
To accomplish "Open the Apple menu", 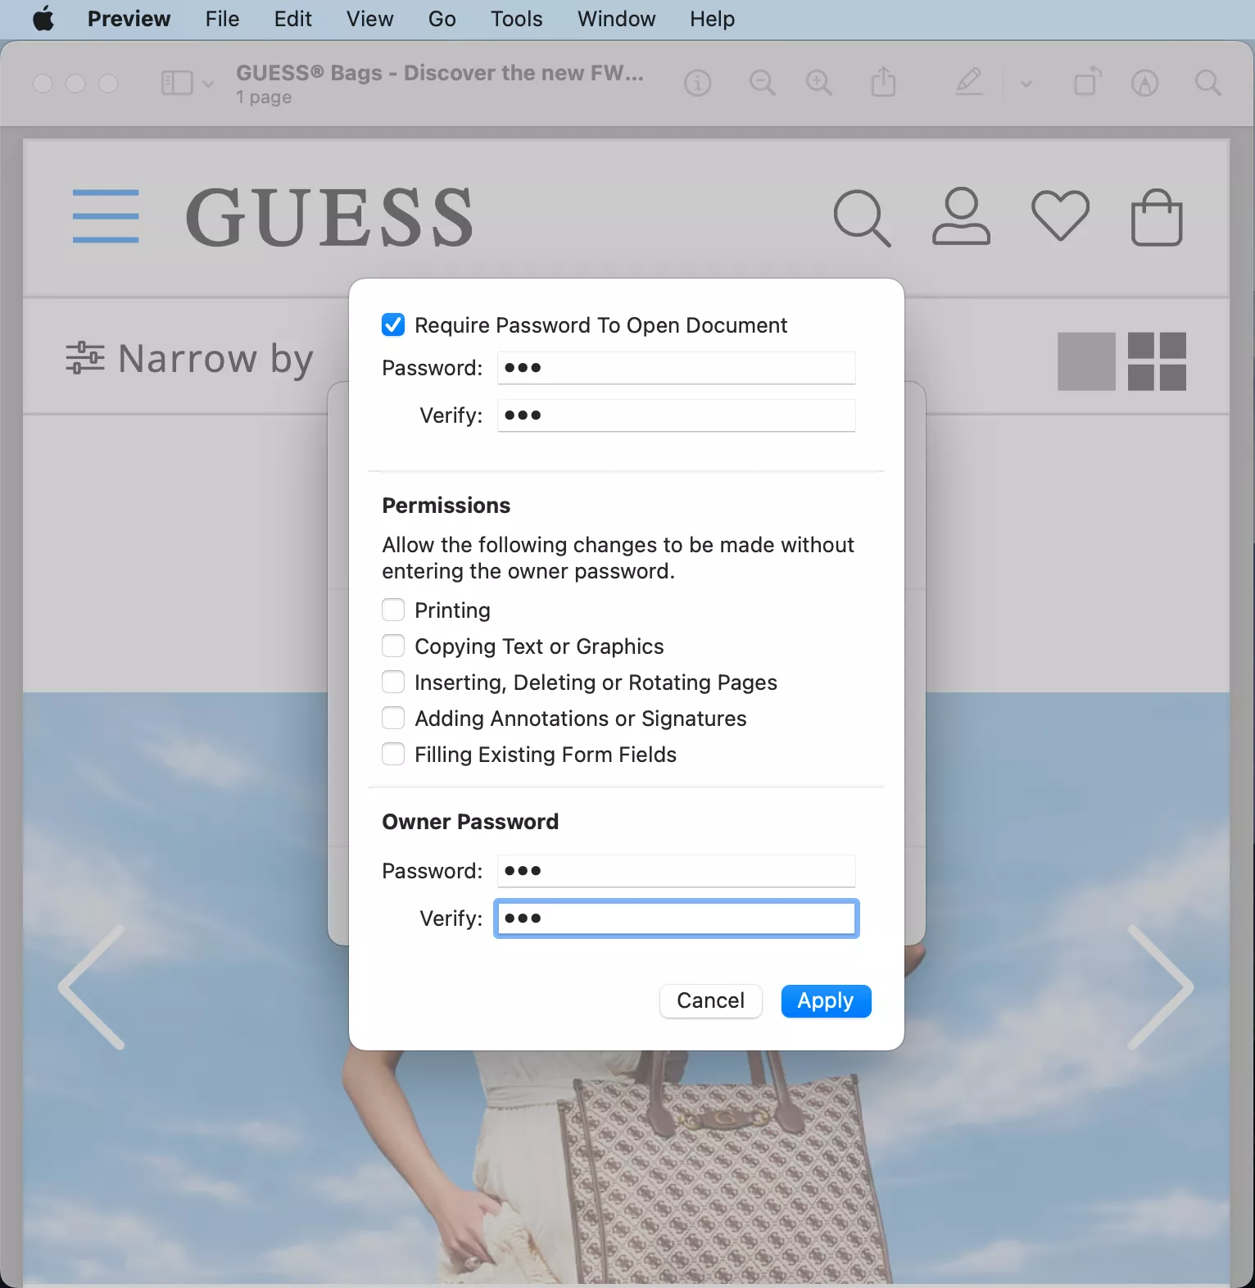I will click(x=43, y=18).
